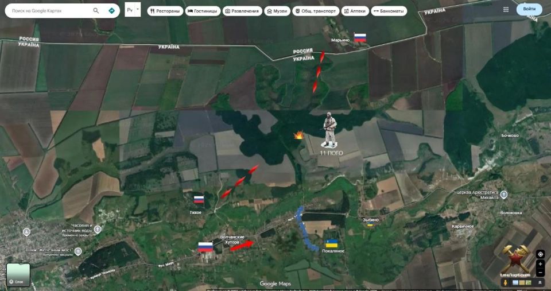
Task: Zoom in with the plus button
Action: (x=540, y=264)
